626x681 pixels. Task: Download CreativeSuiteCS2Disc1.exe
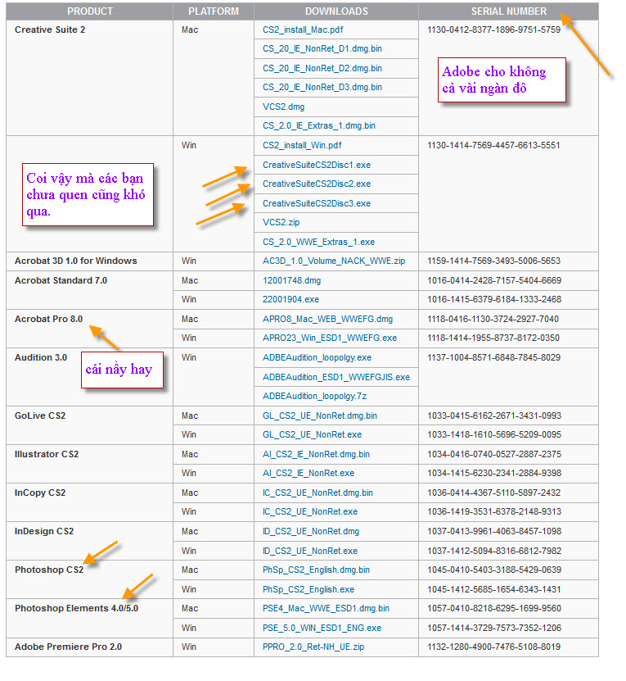click(x=317, y=165)
